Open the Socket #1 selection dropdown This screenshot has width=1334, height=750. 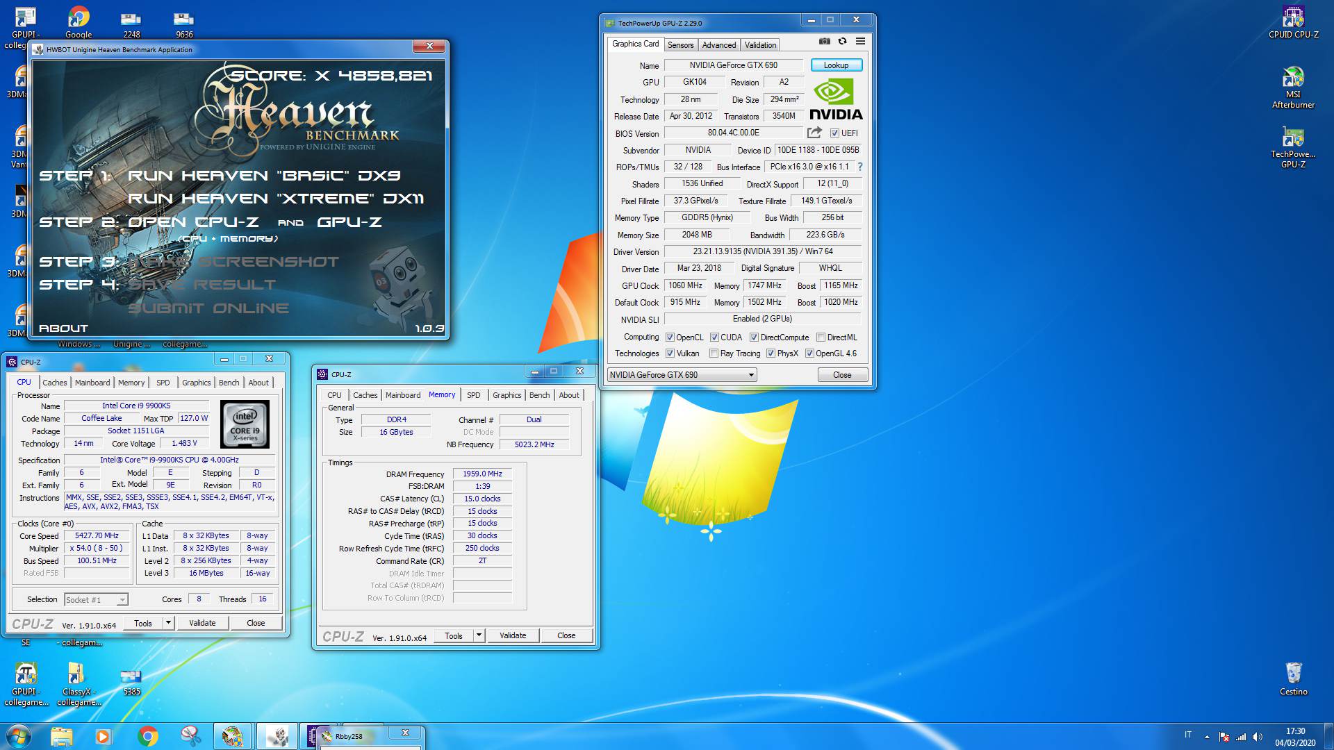click(x=96, y=600)
